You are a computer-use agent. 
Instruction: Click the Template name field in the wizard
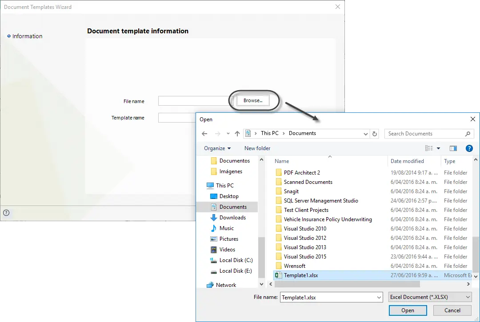coord(177,118)
